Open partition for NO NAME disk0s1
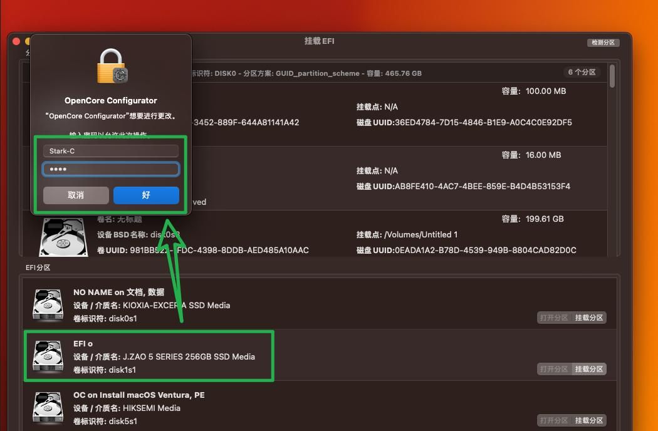The image size is (658, 431). 554,318
